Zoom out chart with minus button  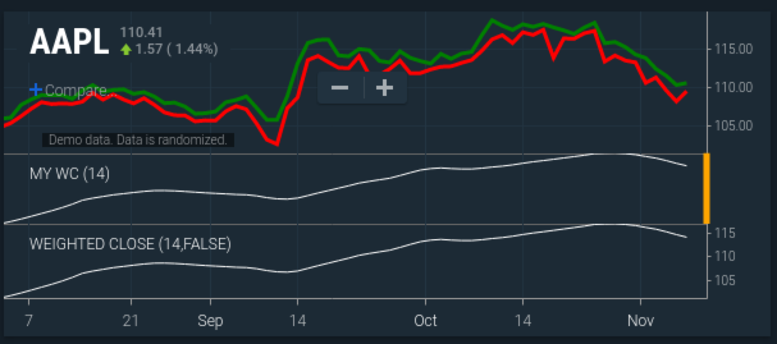(340, 88)
